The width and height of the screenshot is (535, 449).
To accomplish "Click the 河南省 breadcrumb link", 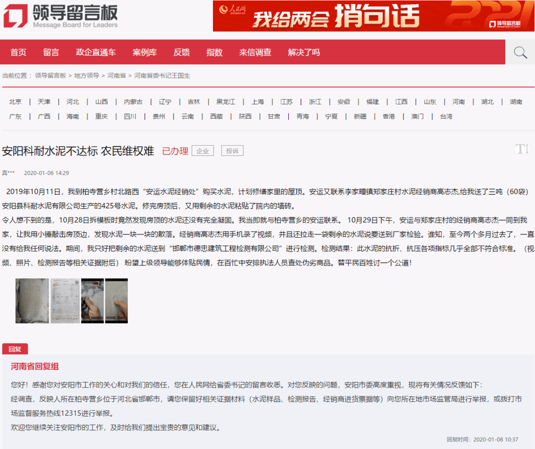I will tap(116, 76).
